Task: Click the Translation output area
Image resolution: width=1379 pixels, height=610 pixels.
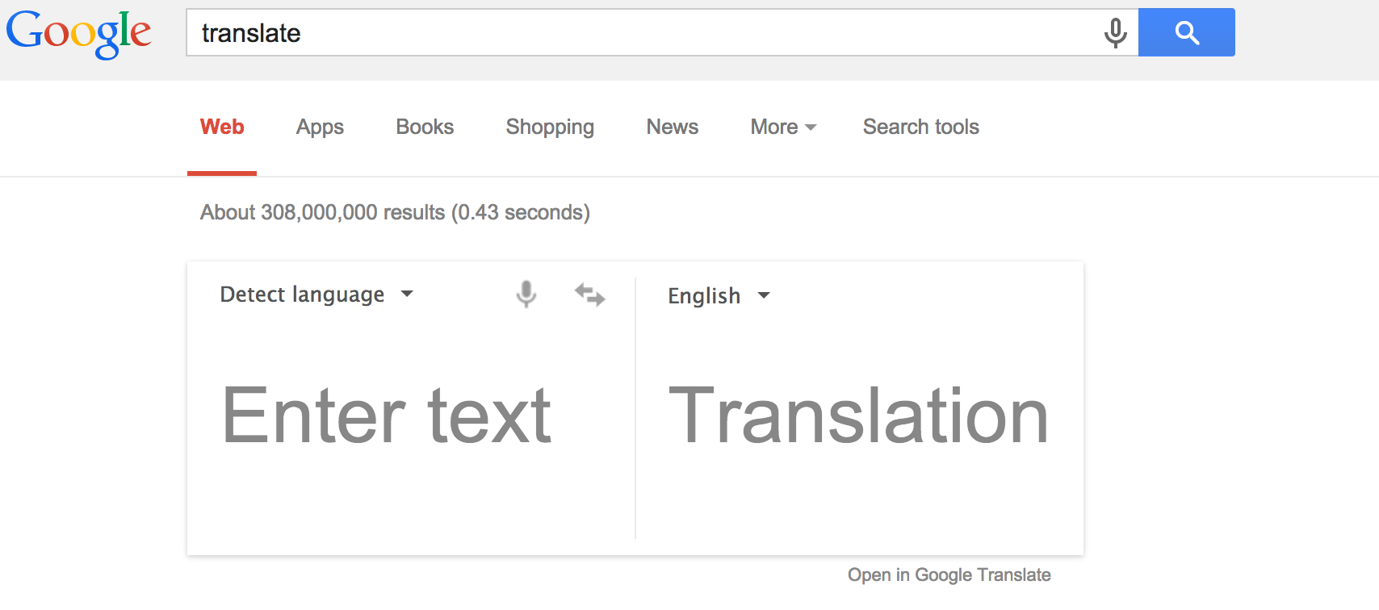Action: coord(858,416)
